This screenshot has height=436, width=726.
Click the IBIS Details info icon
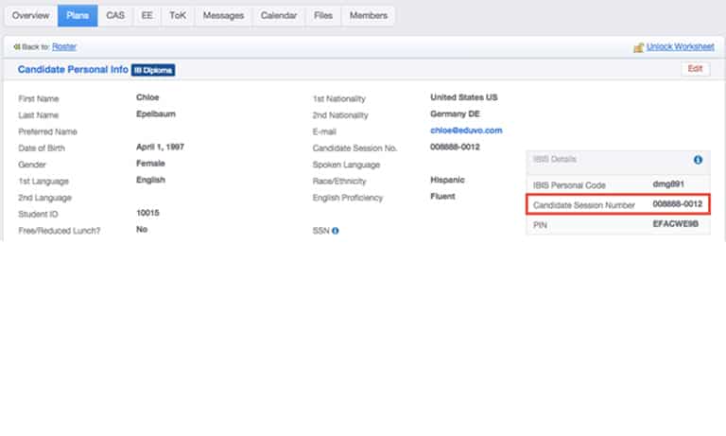pyautogui.click(x=698, y=160)
